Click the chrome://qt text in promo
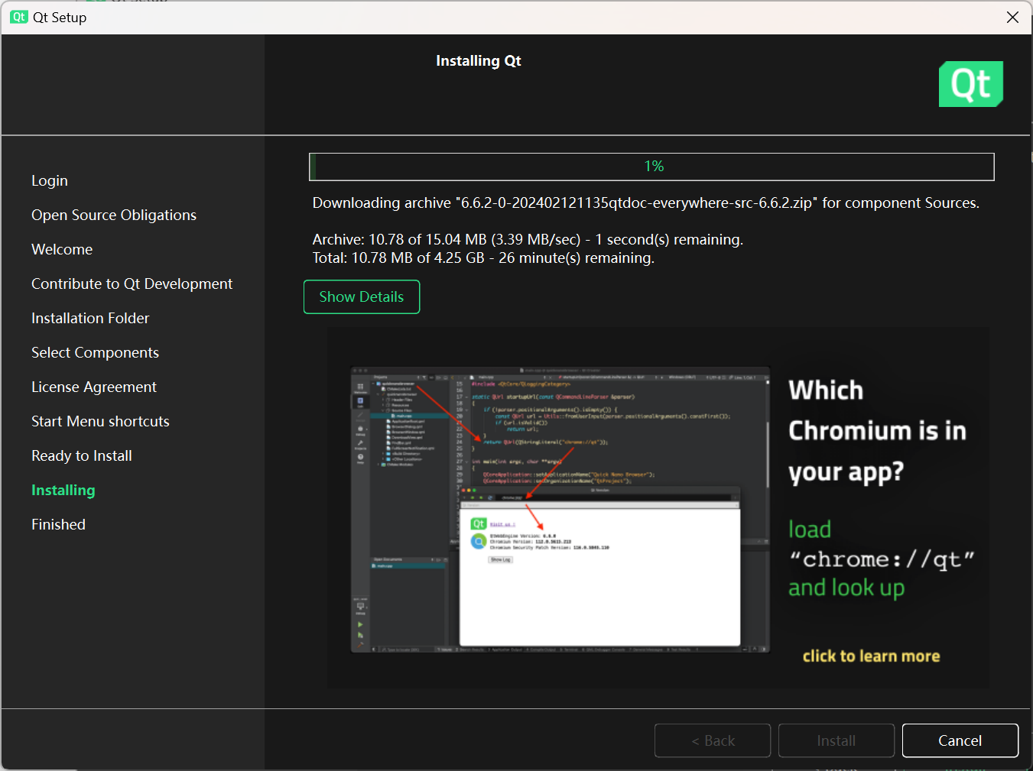Image resolution: width=1033 pixels, height=771 pixels. (x=882, y=559)
